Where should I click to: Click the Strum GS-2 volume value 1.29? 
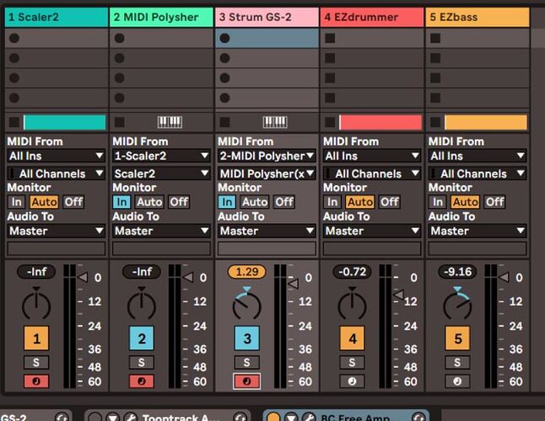pyautogui.click(x=247, y=271)
